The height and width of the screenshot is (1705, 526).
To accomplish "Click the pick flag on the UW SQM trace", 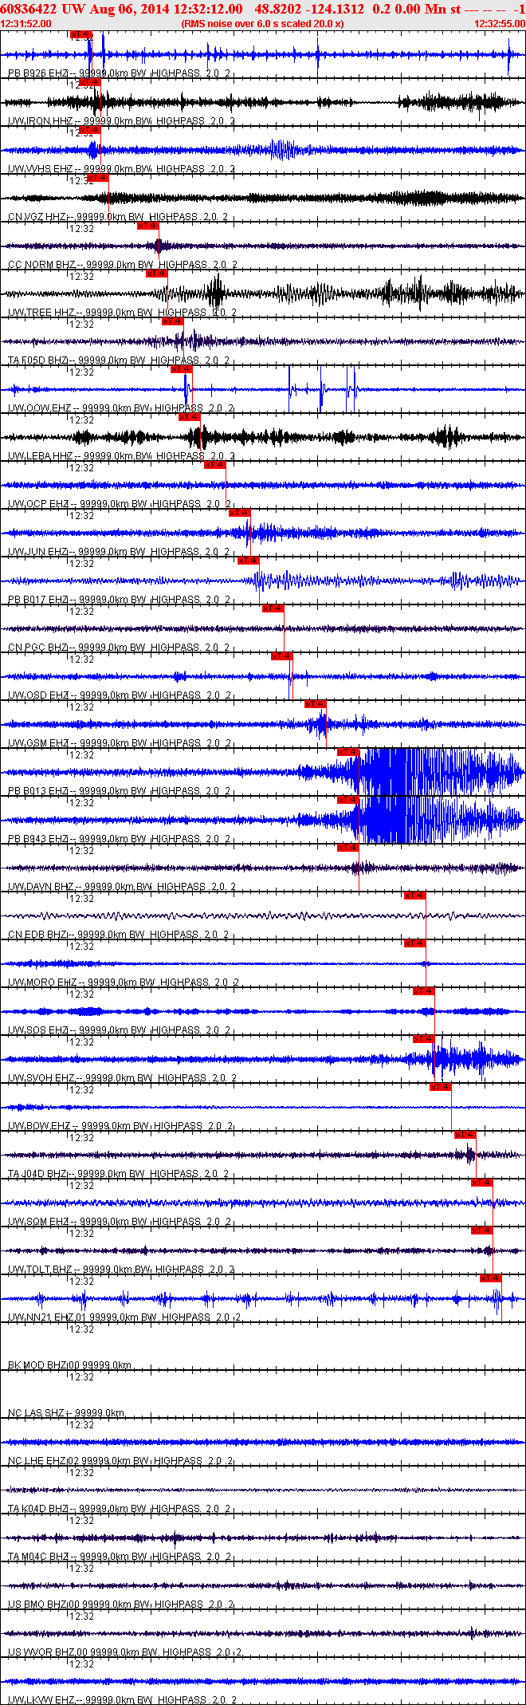I will tap(481, 1182).
